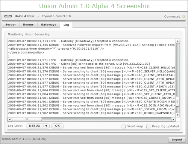Select the S2C_JOINED_ROOM log line
Image resolution: width=188 pixels, height=144 pixels.
tap(91, 109)
